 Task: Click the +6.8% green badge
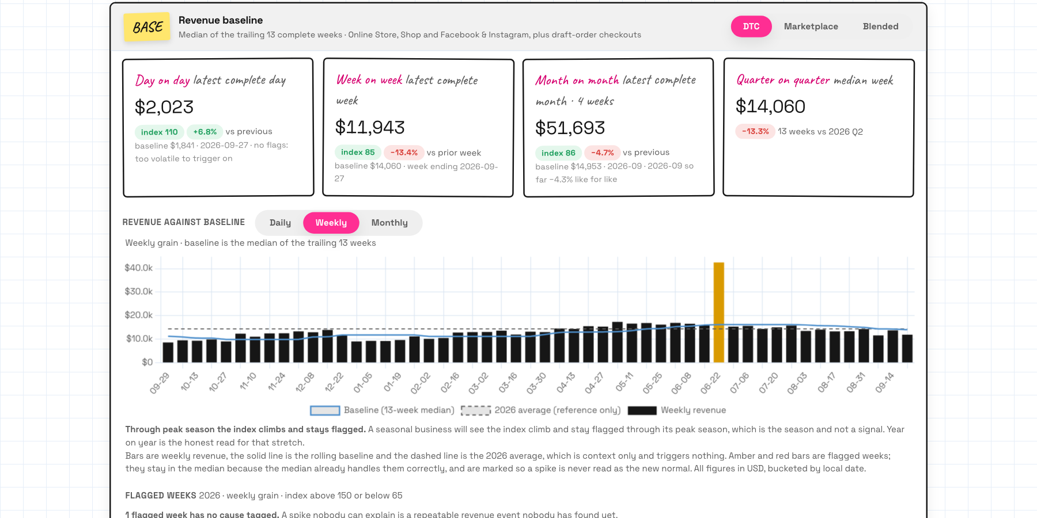(x=205, y=132)
